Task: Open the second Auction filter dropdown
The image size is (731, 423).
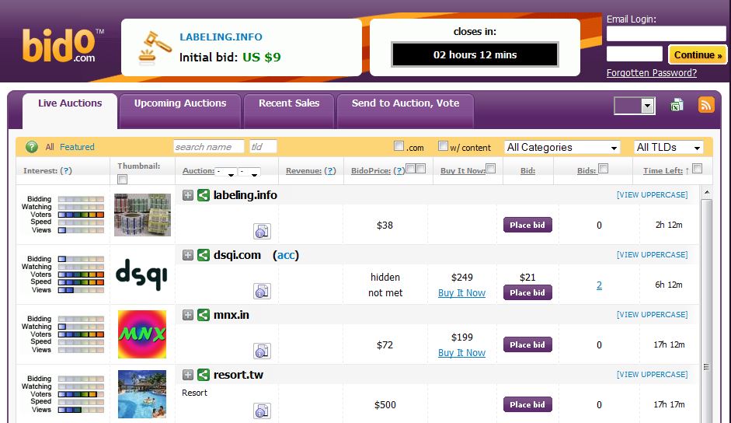Action: click(249, 172)
